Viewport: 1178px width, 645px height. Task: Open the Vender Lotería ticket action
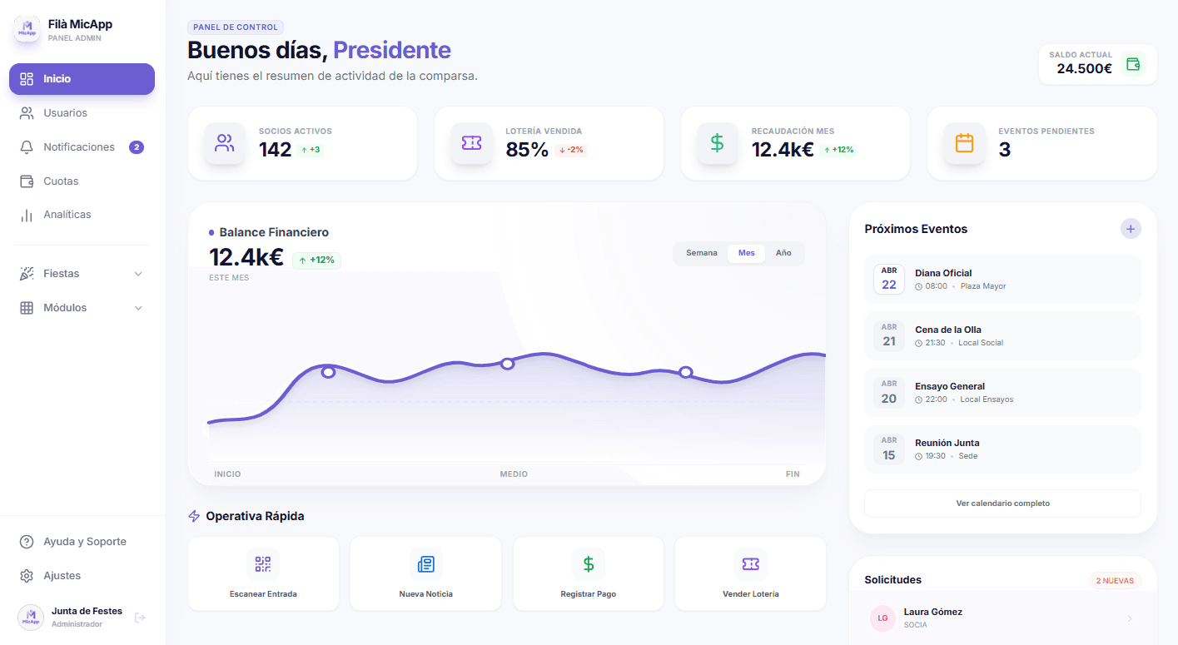coord(750,573)
